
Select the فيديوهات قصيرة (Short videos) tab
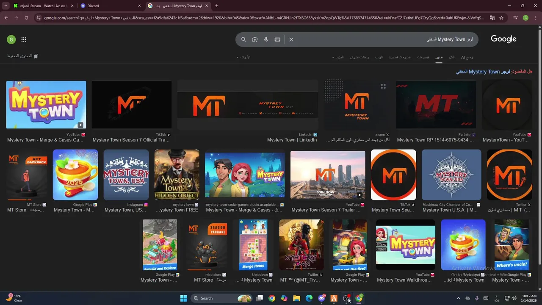click(x=400, y=57)
